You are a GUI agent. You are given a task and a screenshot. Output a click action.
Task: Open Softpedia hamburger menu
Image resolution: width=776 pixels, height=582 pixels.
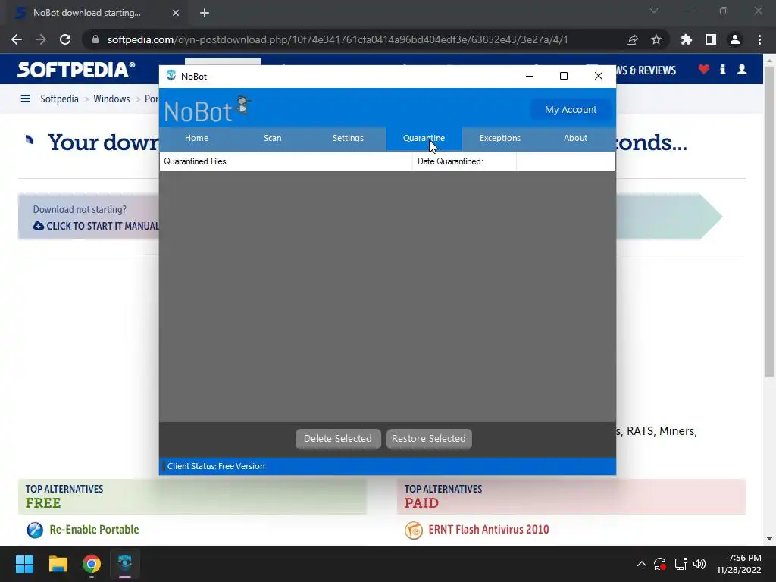[25, 99]
